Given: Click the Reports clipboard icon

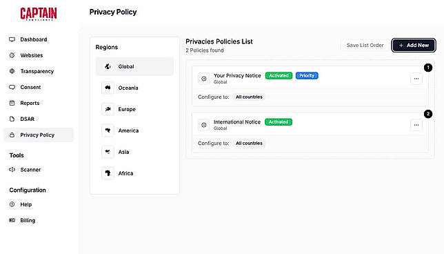Looking at the screenshot, I should (x=12, y=103).
